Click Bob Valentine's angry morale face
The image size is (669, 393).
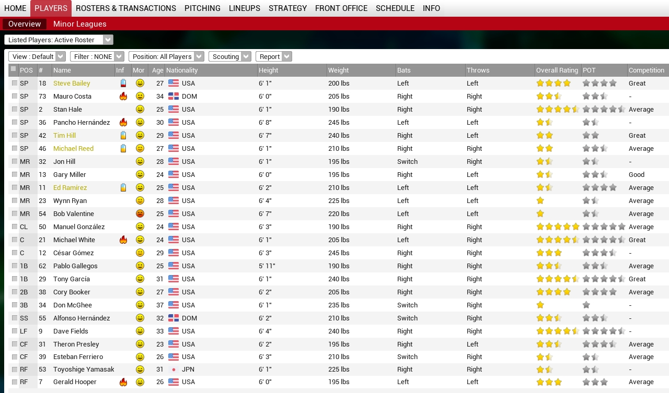click(140, 213)
